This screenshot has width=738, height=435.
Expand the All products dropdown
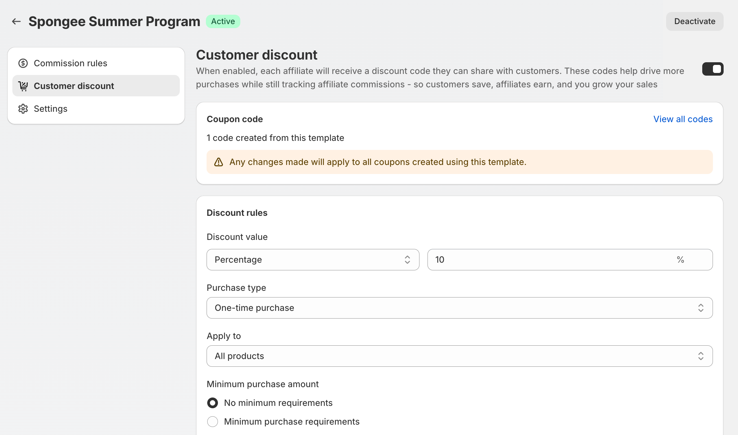click(459, 356)
